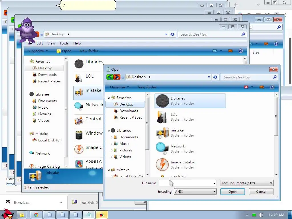Screen dimensions: 292x219
Task: Click Image Catalog in Explorer sidebar
Action: tap(45, 166)
